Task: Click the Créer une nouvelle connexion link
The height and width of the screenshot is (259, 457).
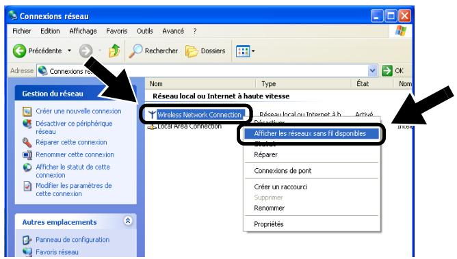Action: coord(79,111)
